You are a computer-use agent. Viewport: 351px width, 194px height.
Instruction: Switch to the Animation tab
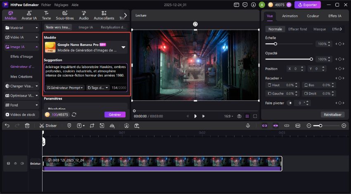coord(289,16)
